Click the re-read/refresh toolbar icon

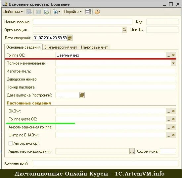38,12
